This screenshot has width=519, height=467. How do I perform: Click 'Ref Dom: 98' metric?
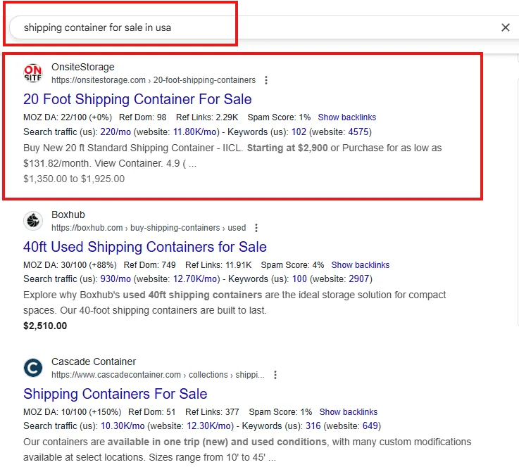tap(143, 117)
